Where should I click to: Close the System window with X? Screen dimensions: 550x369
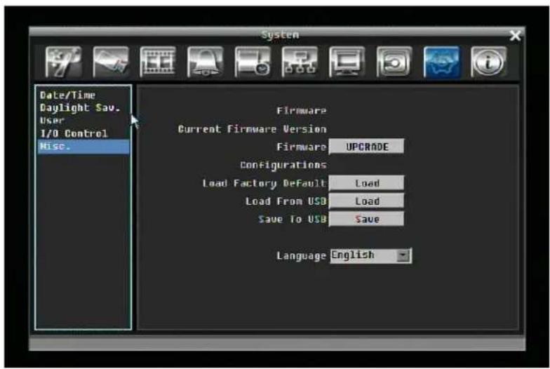click(x=515, y=35)
